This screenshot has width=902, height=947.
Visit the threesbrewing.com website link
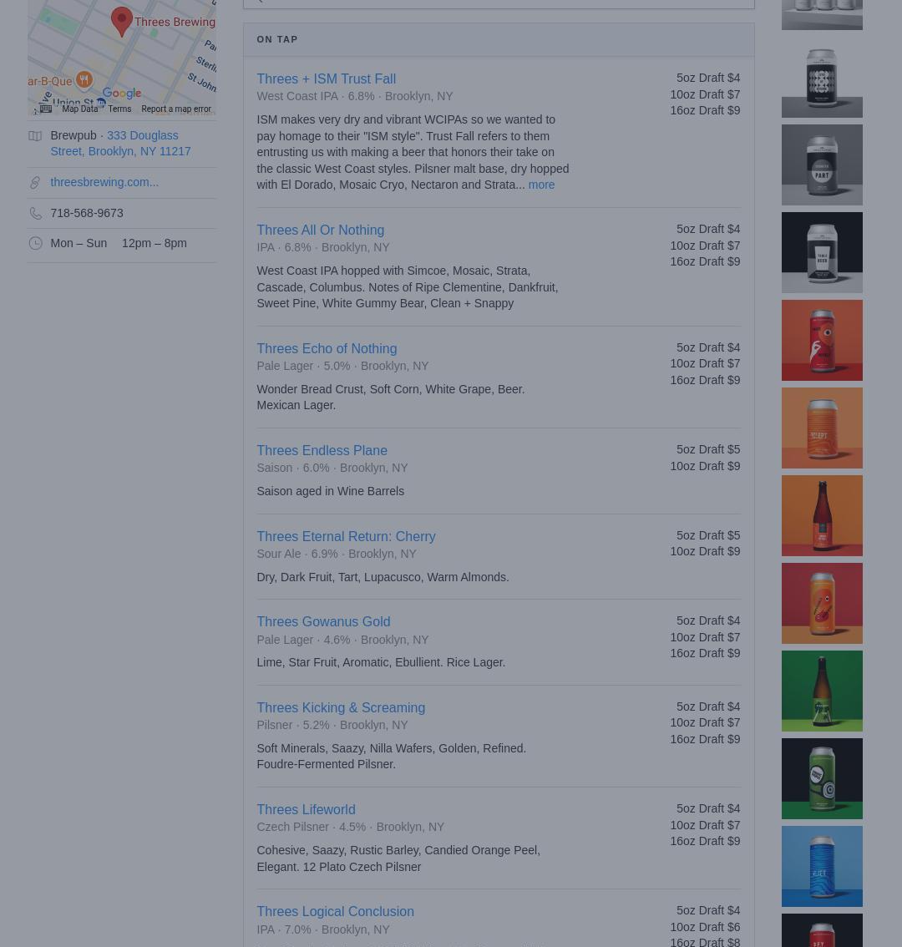(x=104, y=182)
